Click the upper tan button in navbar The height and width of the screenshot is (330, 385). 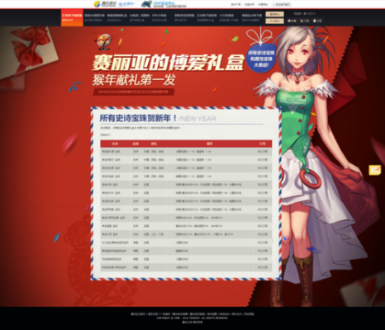point(274,14)
